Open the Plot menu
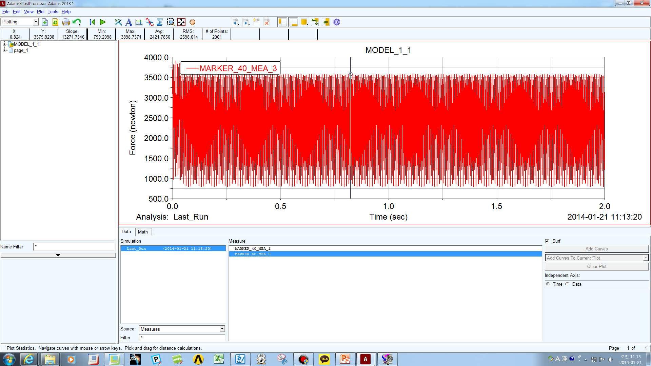 tap(41, 12)
